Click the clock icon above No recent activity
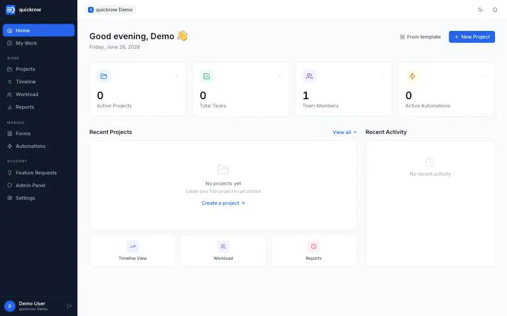Image resolution: width=507 pixels, height=316 pixels. 430,162
